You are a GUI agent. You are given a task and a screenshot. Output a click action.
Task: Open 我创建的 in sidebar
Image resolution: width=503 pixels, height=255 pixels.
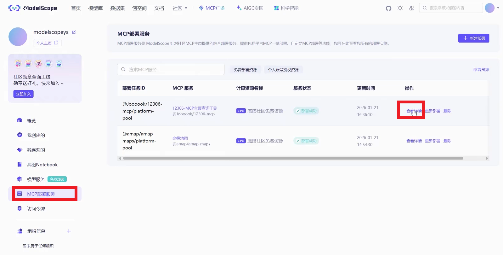pyautogui.click(x=36, y=135)
